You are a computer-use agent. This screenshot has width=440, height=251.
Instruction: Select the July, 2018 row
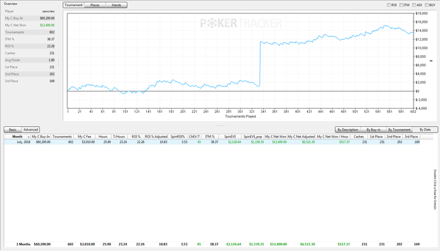[212, 142]
